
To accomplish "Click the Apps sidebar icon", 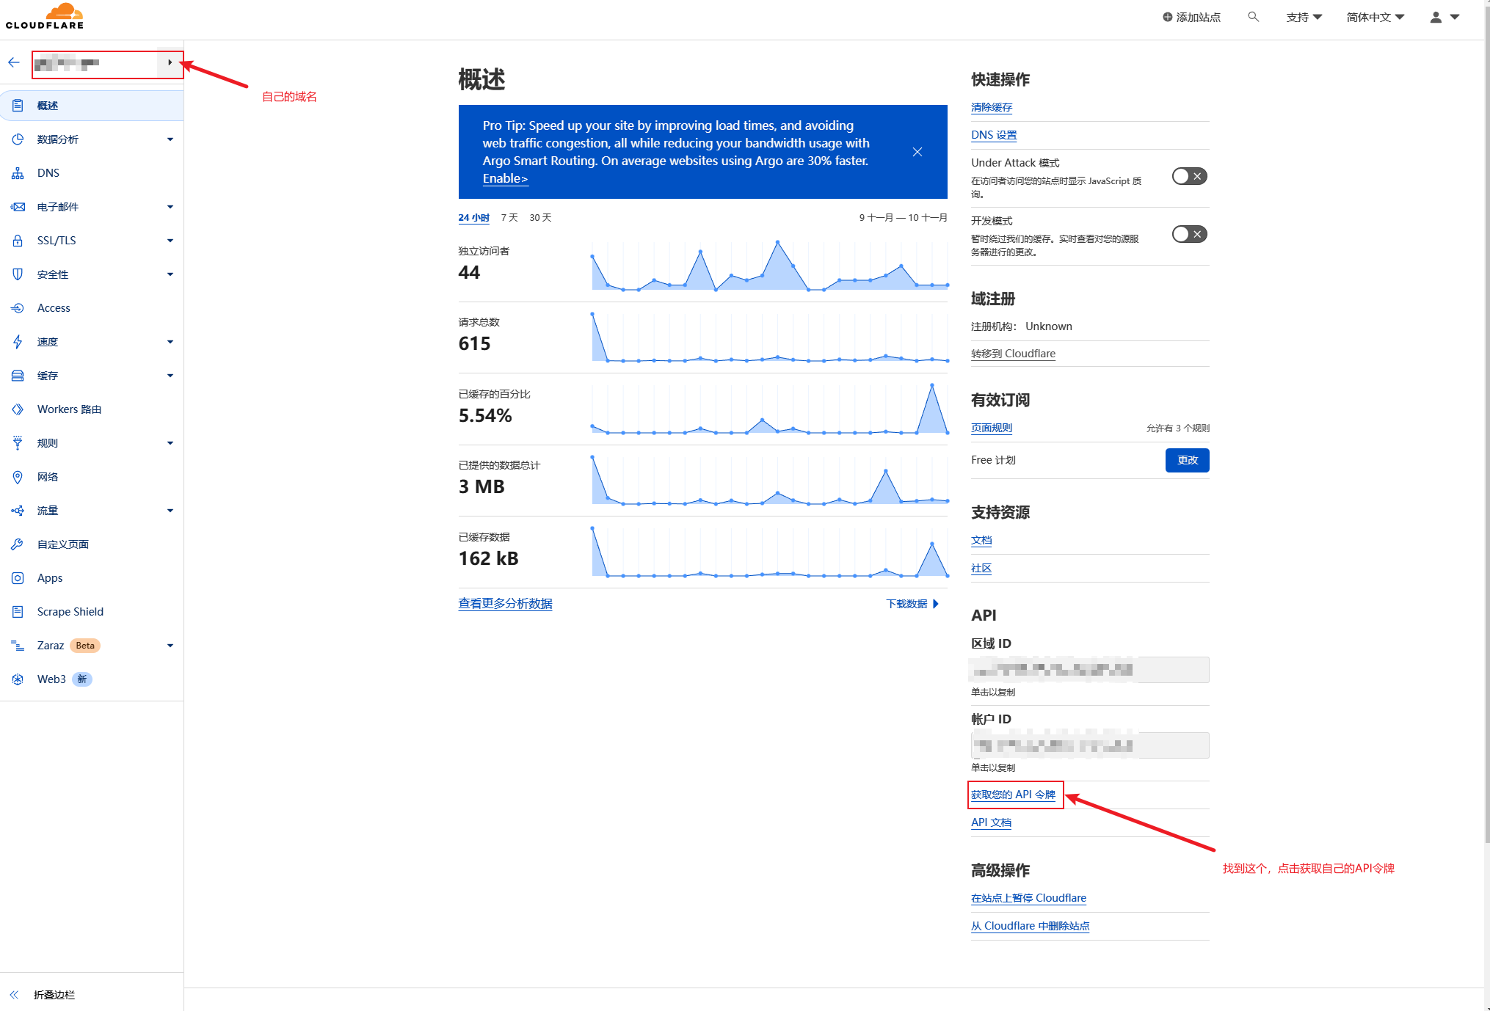I will pos(18,578).
